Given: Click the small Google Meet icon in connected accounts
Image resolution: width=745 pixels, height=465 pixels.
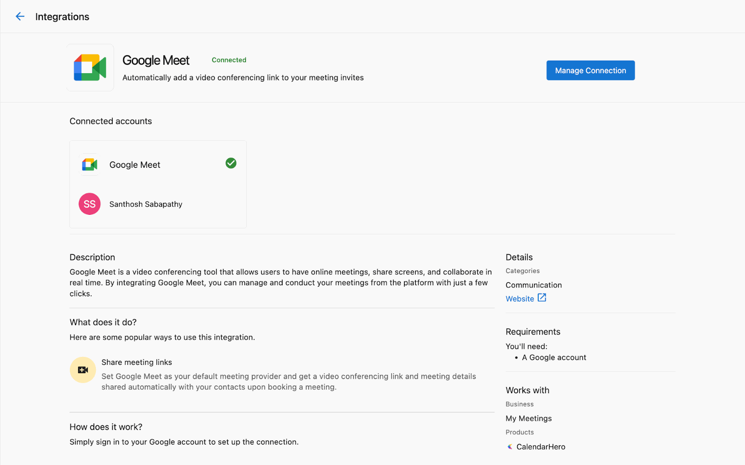Looking at the screenshot, I should tap(90, 164).
